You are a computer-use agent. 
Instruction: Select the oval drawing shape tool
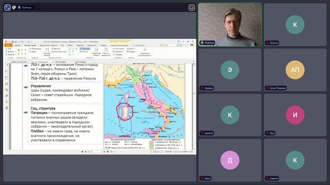click(x=73, y=49)
